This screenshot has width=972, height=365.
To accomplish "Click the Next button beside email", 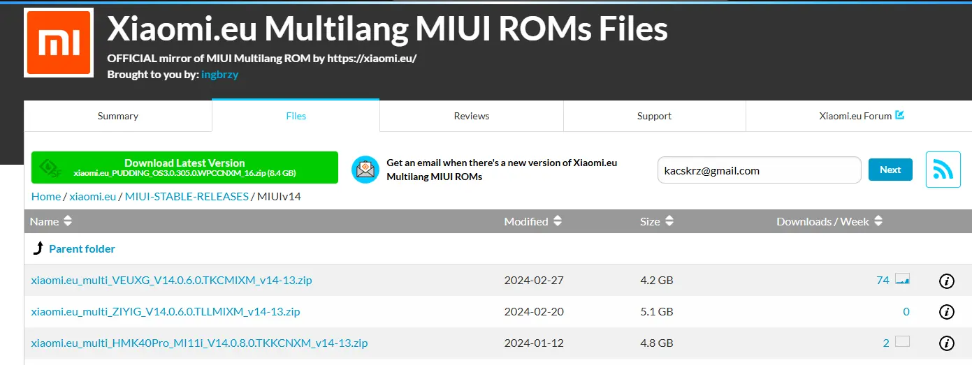I will click(x=890, y=170).
